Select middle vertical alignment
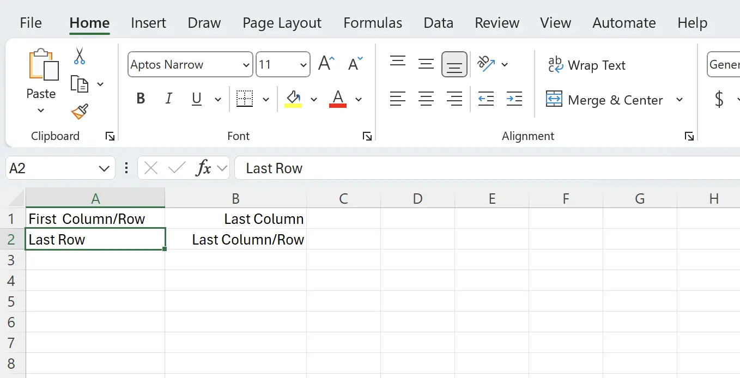Screen dimensions: 740x378 click(426, 64)
